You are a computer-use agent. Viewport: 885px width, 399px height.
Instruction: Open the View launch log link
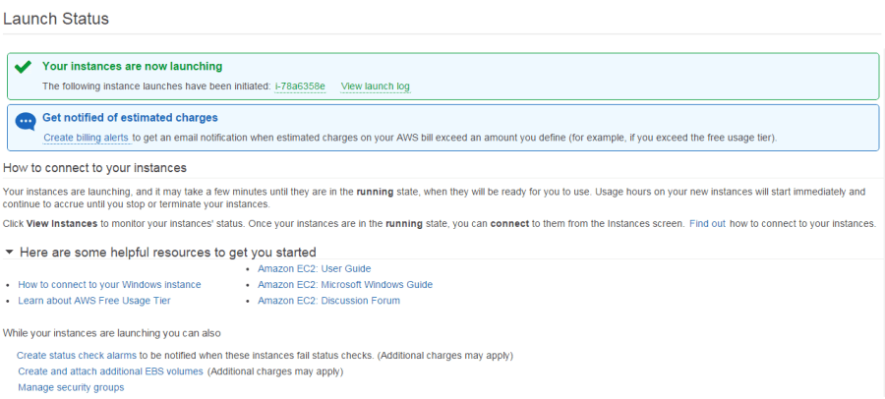[x=376, y=86]
